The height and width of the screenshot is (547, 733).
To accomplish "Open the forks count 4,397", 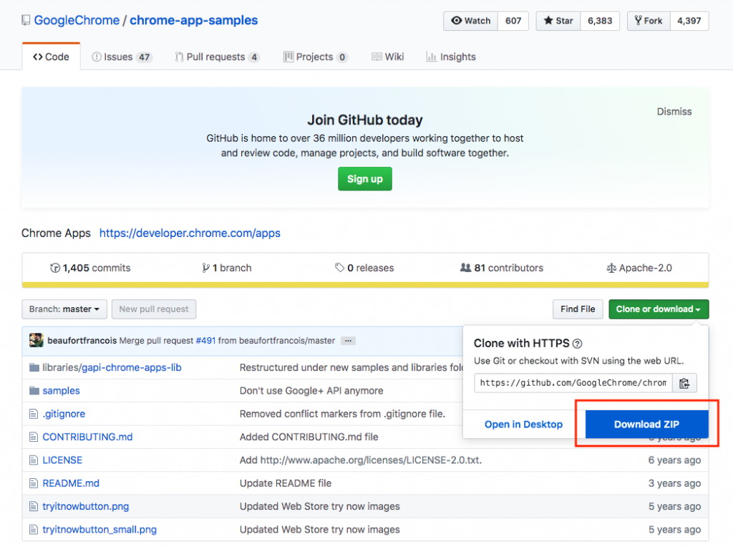I will pyautogui.click(x=689, y=21).
